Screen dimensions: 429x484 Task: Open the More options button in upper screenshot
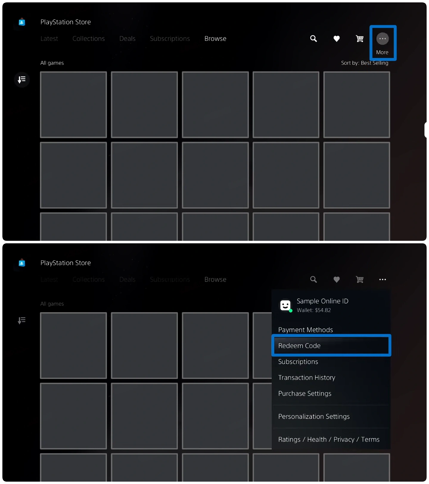coord(383,39)
